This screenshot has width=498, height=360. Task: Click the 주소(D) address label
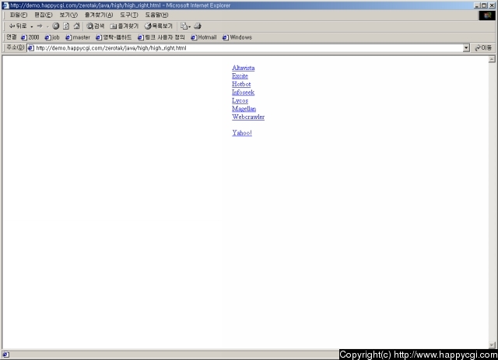coord(16,47)
